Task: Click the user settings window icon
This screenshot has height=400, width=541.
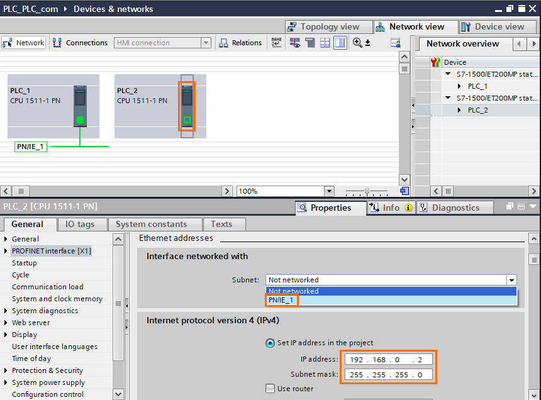Action: tap(396, 43)
